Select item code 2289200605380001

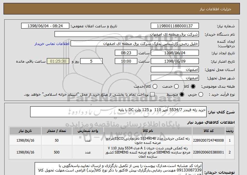pos(209,152)
